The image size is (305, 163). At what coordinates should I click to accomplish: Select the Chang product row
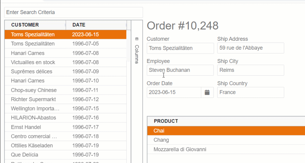[226, 140]
